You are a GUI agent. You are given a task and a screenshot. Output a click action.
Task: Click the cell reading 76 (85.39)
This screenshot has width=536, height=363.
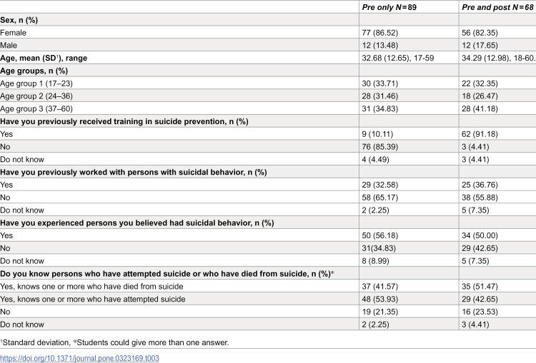(x=379, y=147)
